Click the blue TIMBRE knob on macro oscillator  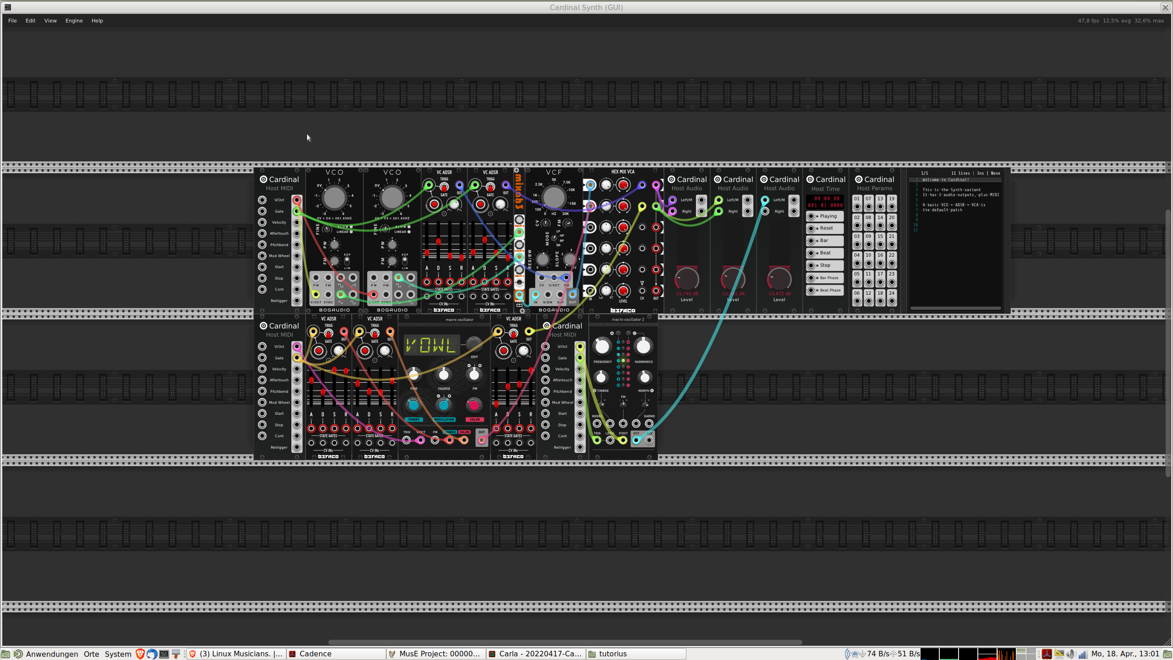pyautogui.click(x=413, y=405)
